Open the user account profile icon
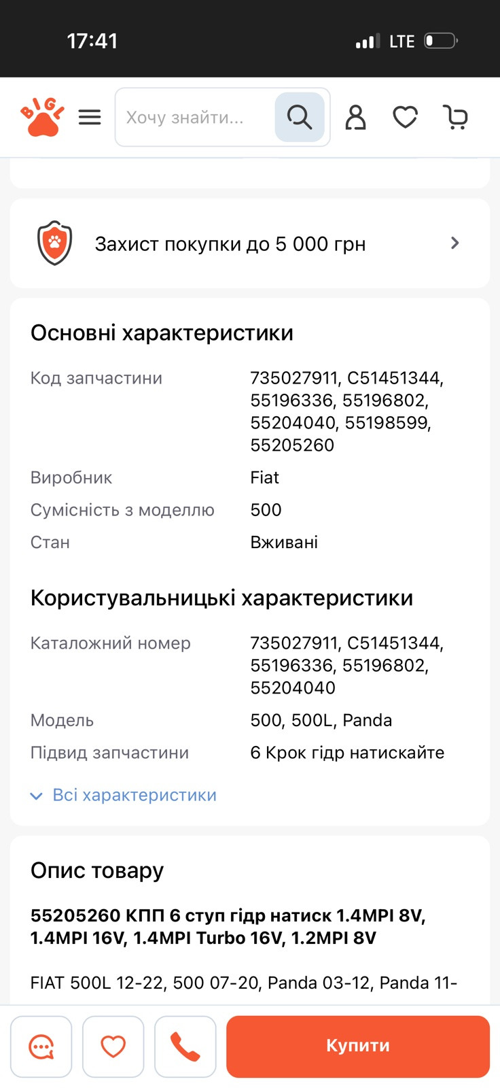Viewport: 500px width, 1088px height. (x=355, y=117)
